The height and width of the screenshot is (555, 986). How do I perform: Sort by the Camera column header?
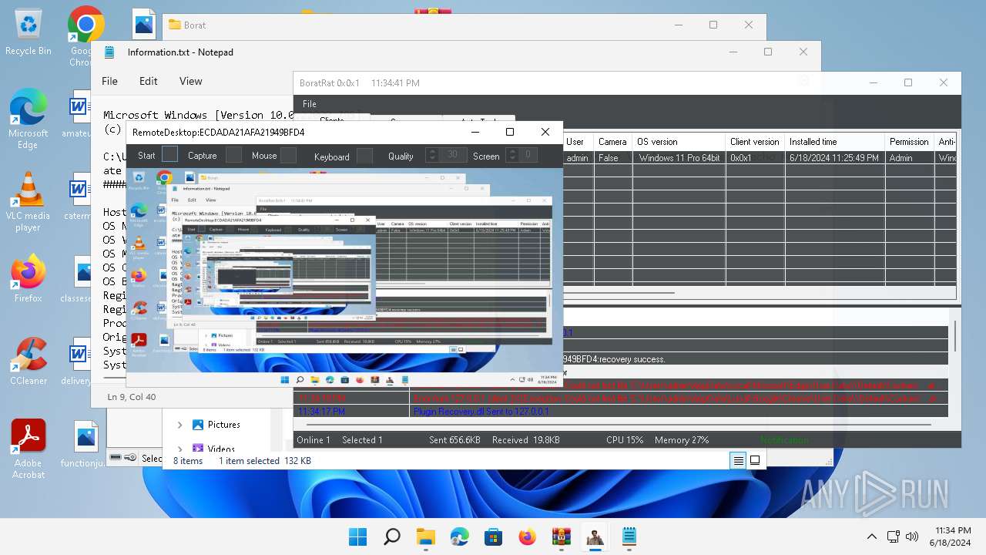point(613,142)
